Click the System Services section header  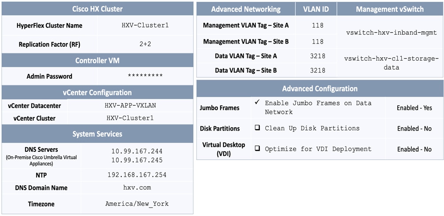[x=97, y=134]
